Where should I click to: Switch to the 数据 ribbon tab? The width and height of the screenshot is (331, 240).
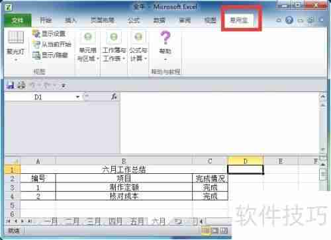[159, 20]
